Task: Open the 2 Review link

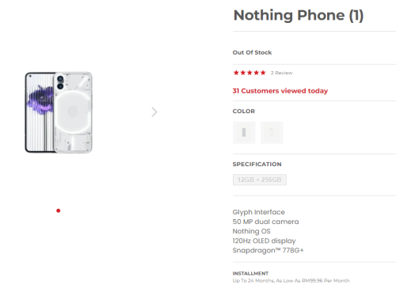Action: 281,73
